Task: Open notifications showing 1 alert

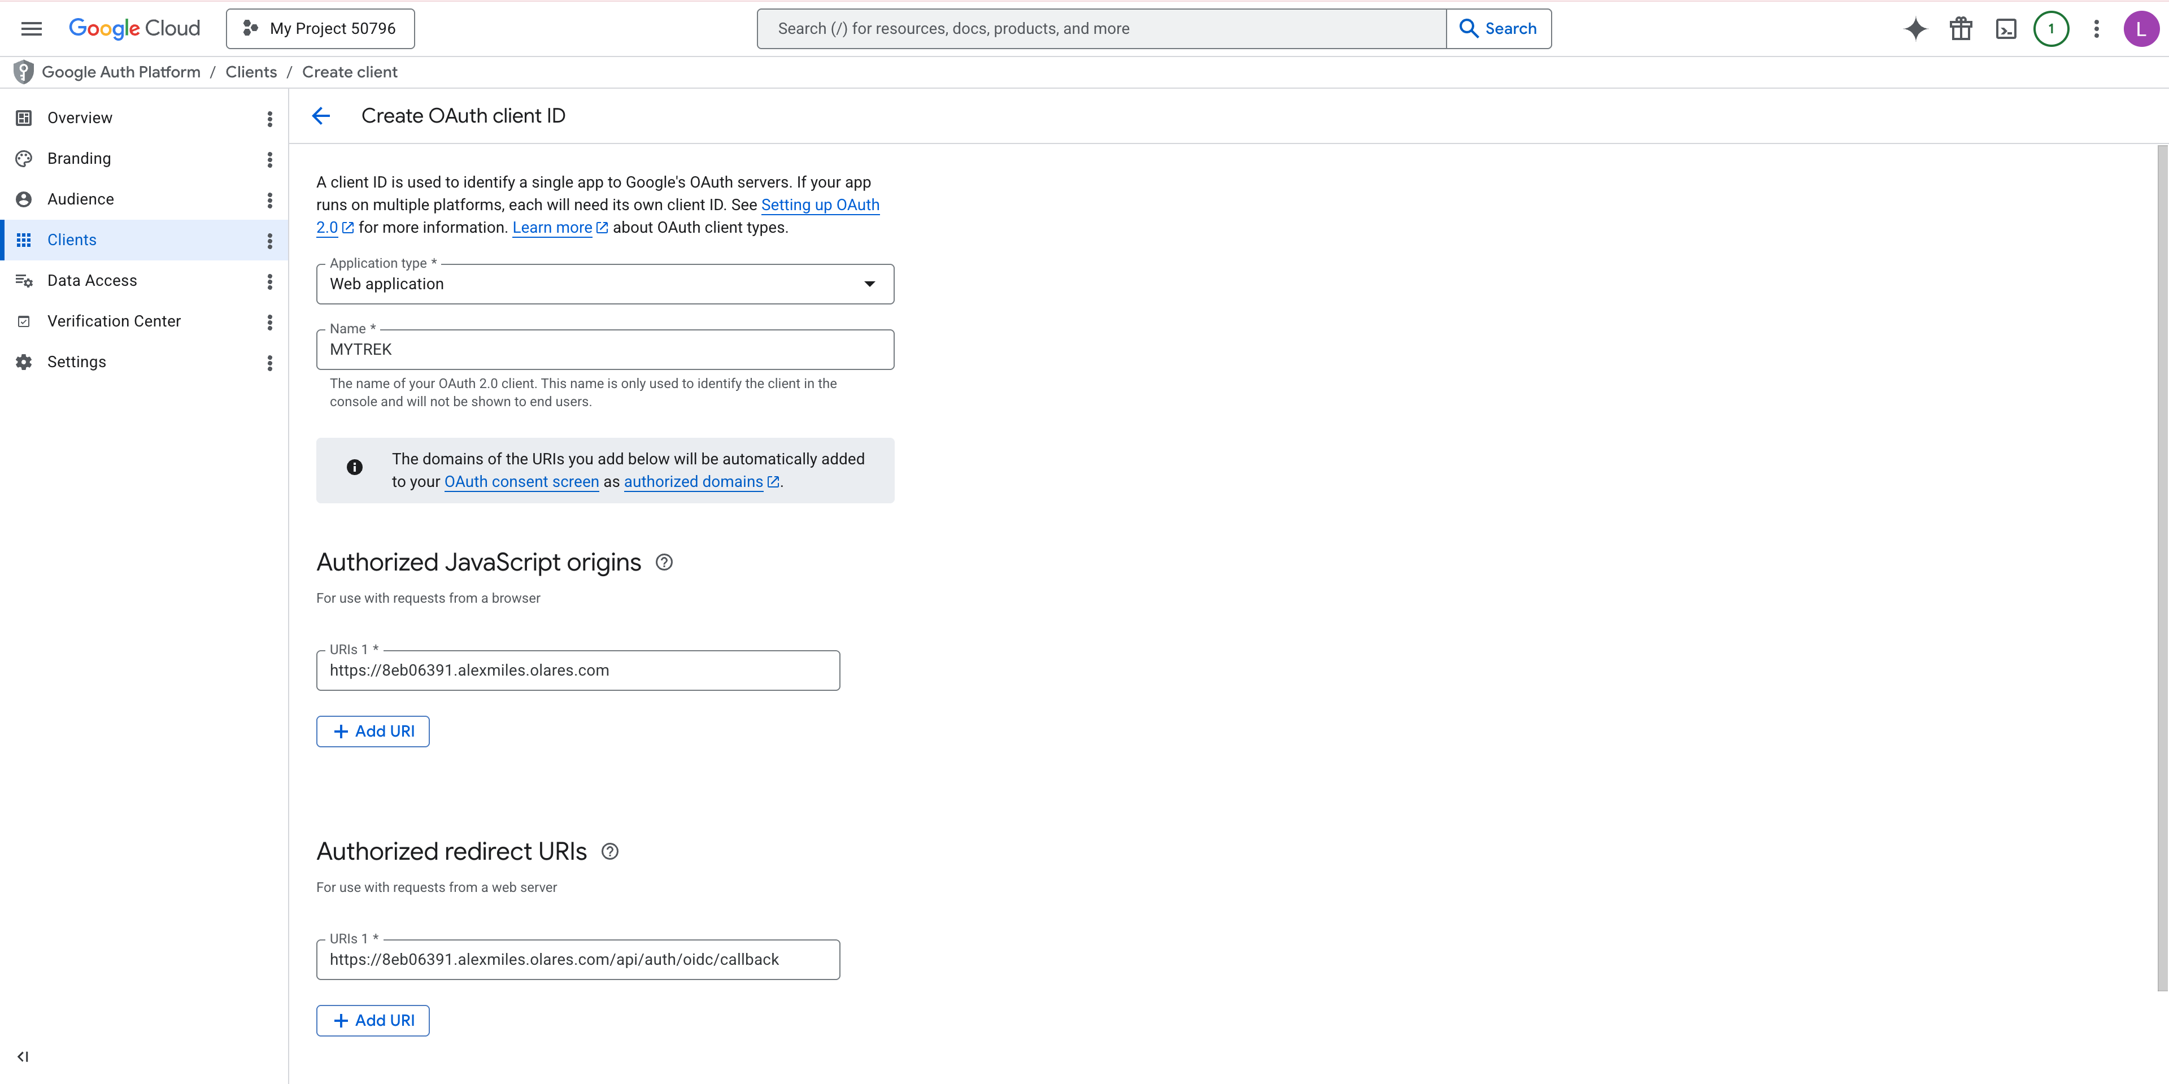Action: [x=2051, y=28]
